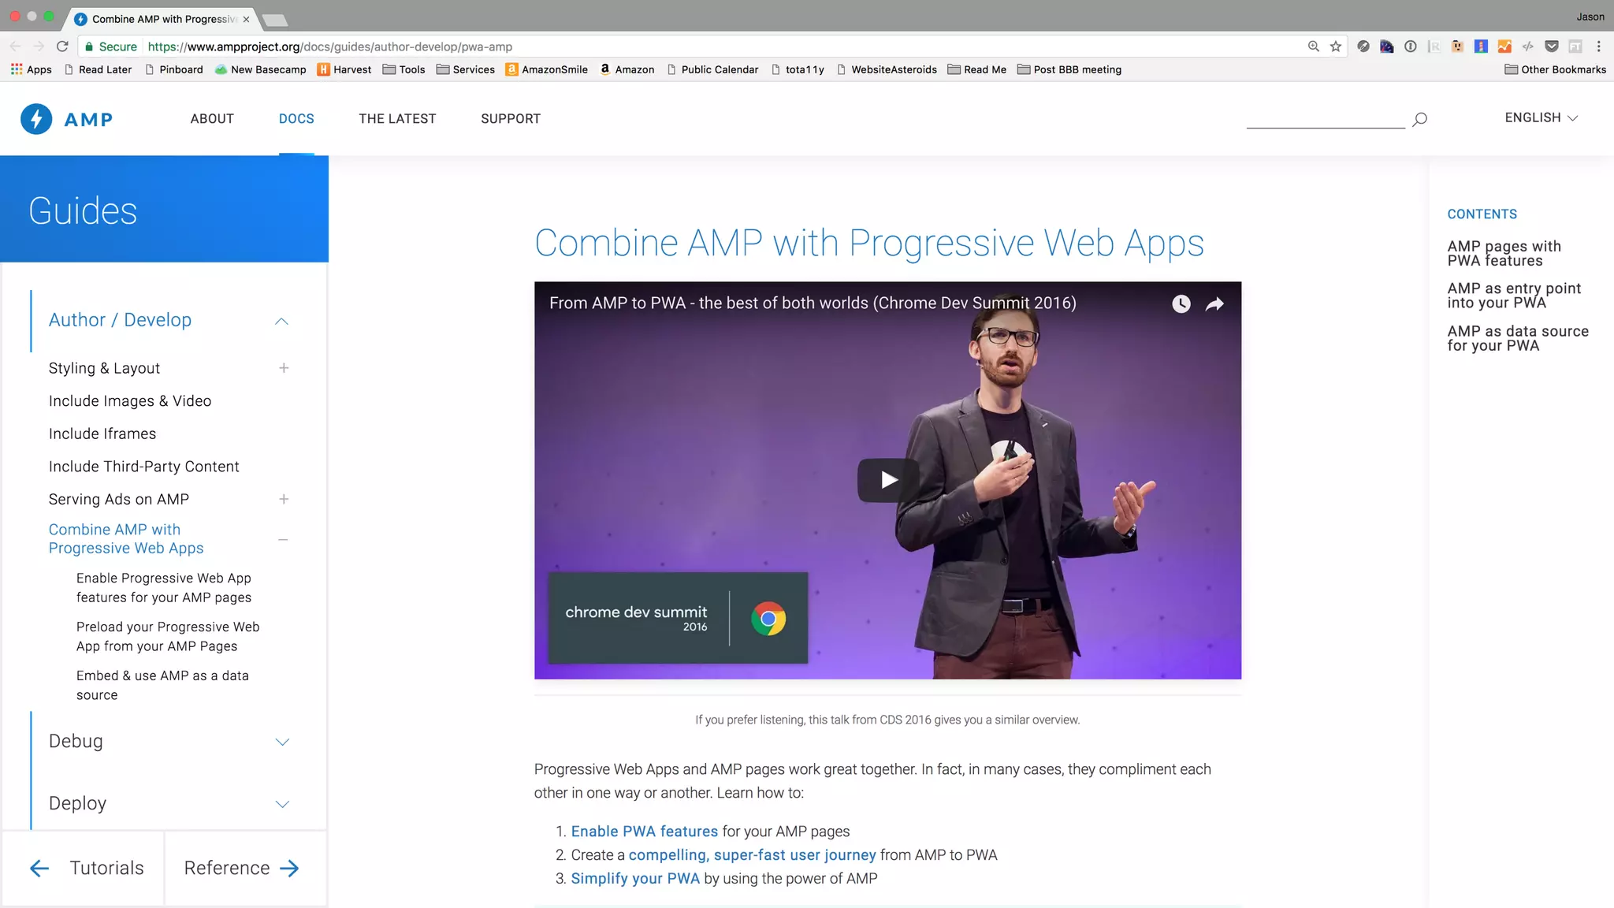Reload the page using the refresh icon
This screenshot has width=1614, height=908.
point(62,47)
